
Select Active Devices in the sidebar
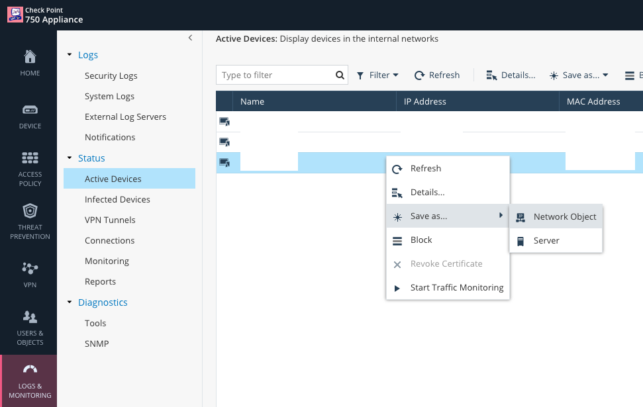(x=129, y=178)
